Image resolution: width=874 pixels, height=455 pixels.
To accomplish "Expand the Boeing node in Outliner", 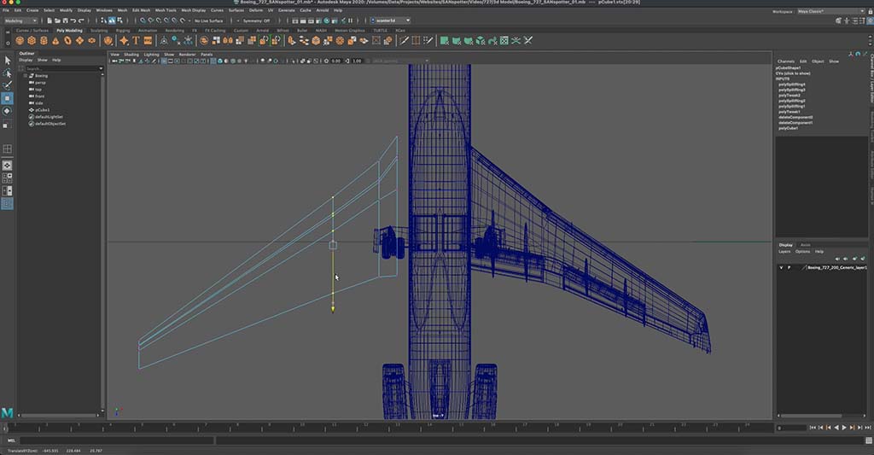I will pyautogui.click(x=25, y=75).
